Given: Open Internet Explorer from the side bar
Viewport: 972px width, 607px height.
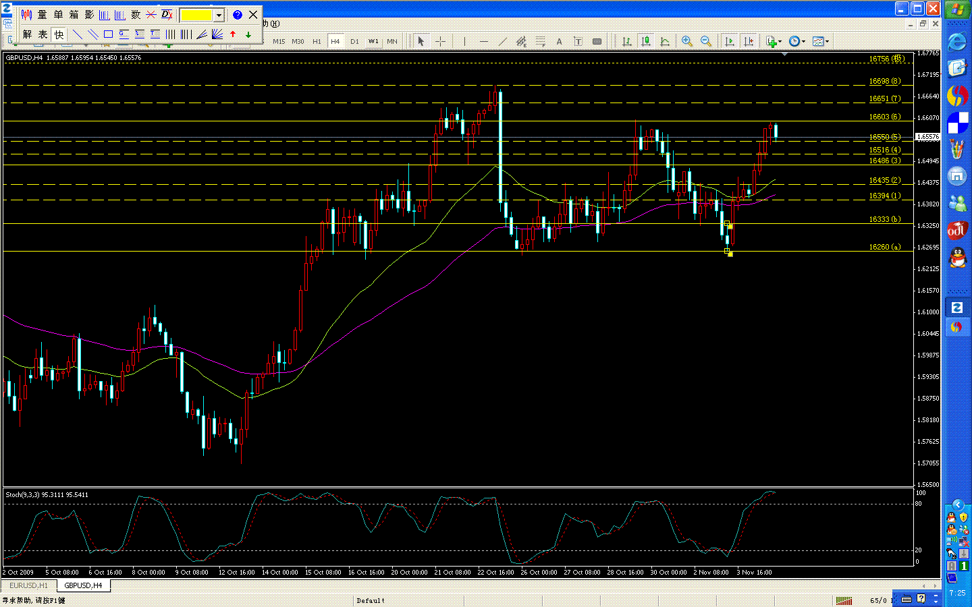Looking at the screenshot, I should click(x=957, y=42).
